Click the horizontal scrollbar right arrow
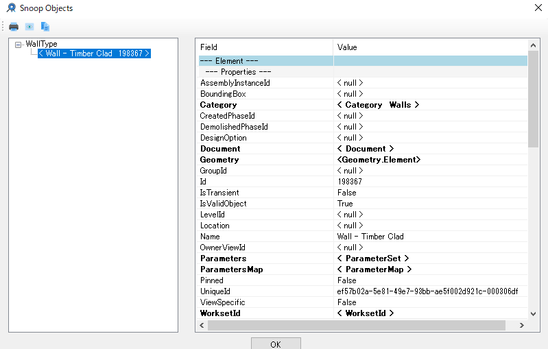This screenshot has height=349, width=548. click(522, 325)
